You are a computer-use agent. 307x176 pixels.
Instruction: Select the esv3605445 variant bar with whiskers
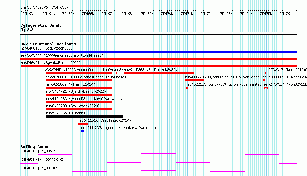tap(79, 73)
